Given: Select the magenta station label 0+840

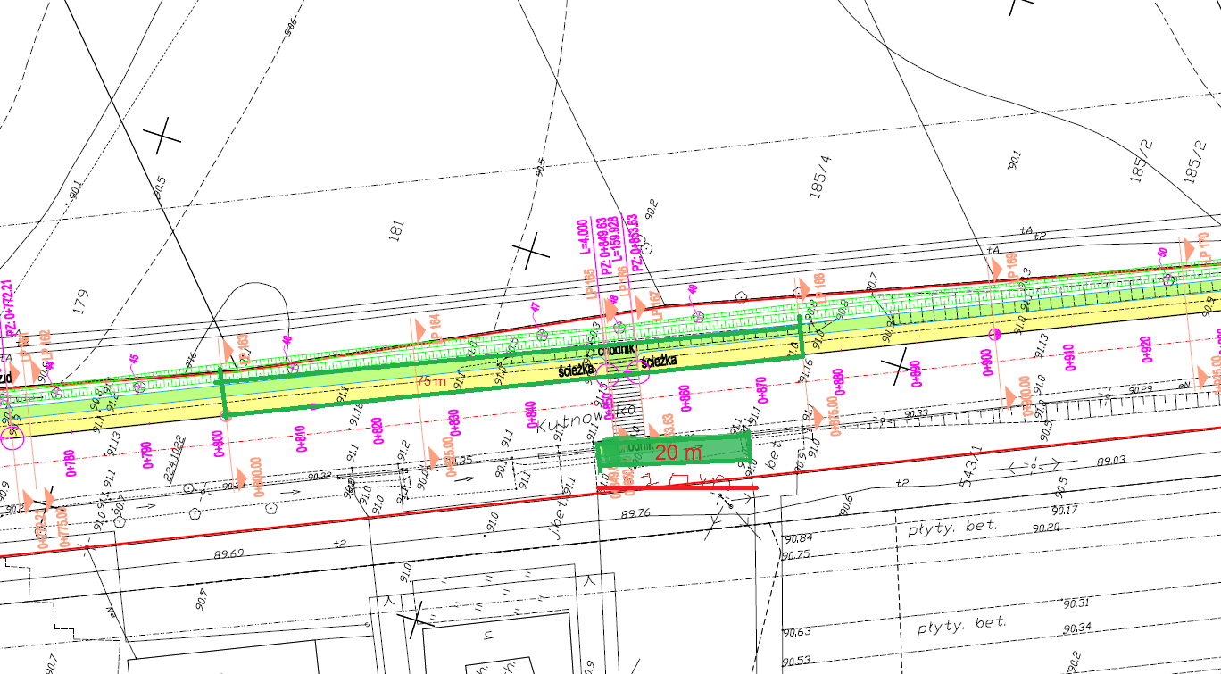Looking at the screenshot, I should point(531,412).
